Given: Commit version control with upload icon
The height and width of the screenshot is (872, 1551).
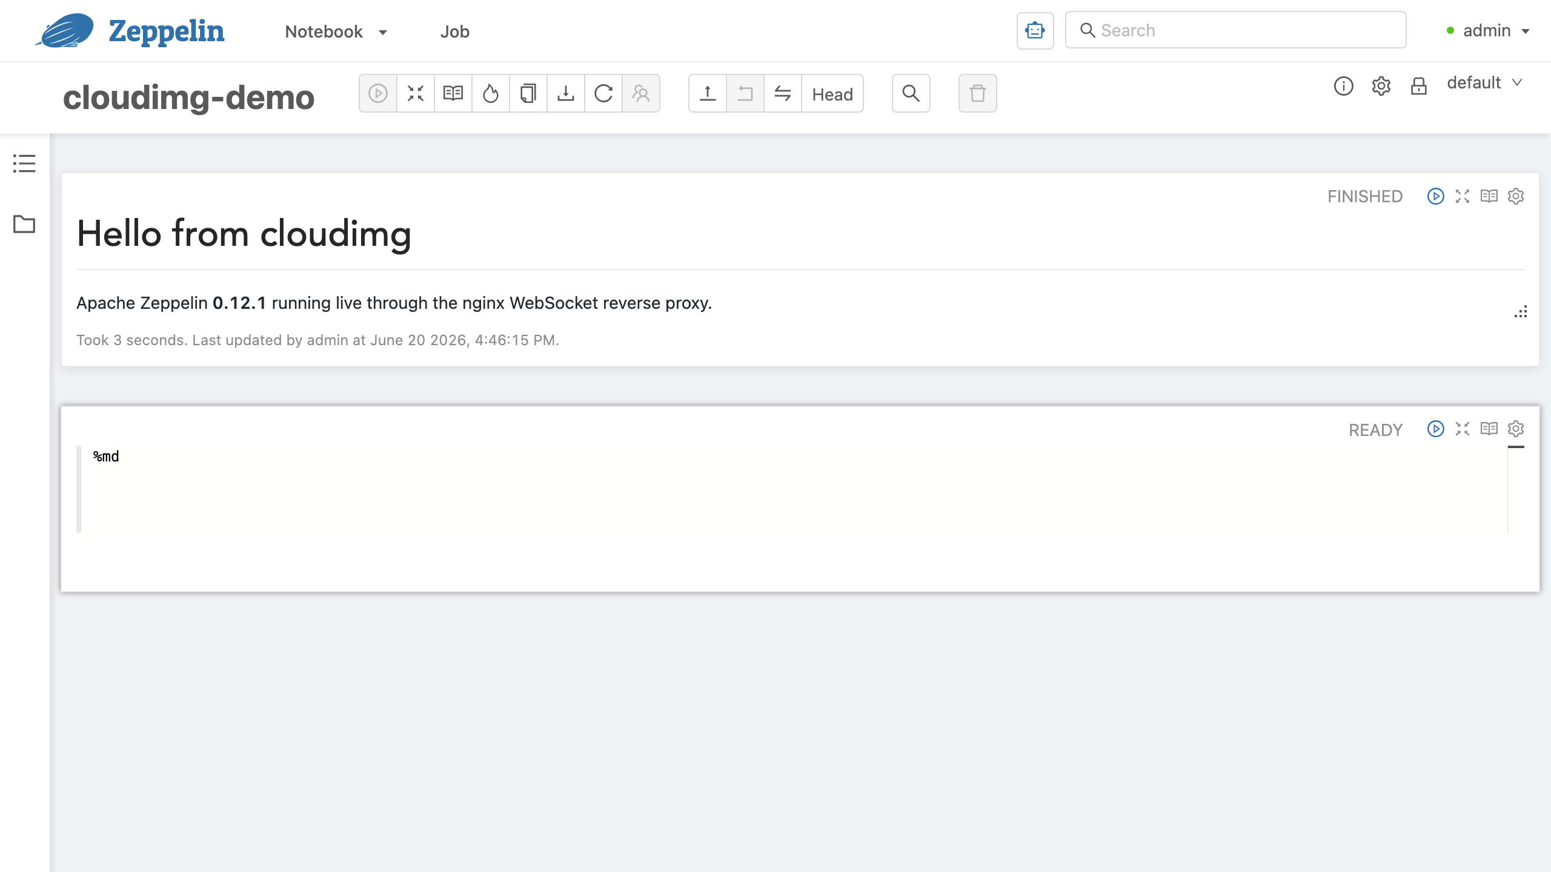Looking at the screenshot, I should (x=708, y=93).
